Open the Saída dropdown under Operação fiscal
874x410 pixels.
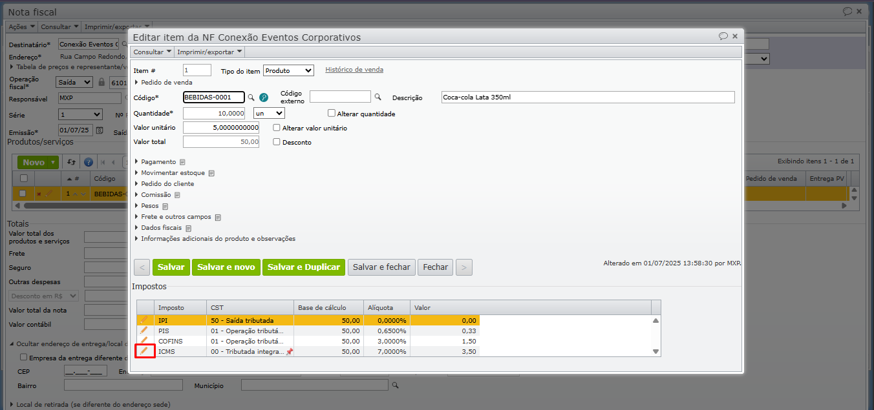tap(75, 83)
